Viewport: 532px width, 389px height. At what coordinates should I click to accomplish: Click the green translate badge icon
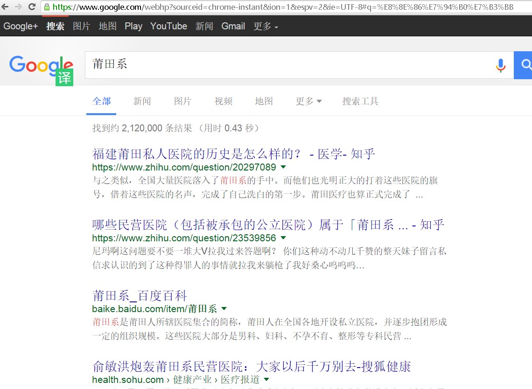[x=64, y=77]
